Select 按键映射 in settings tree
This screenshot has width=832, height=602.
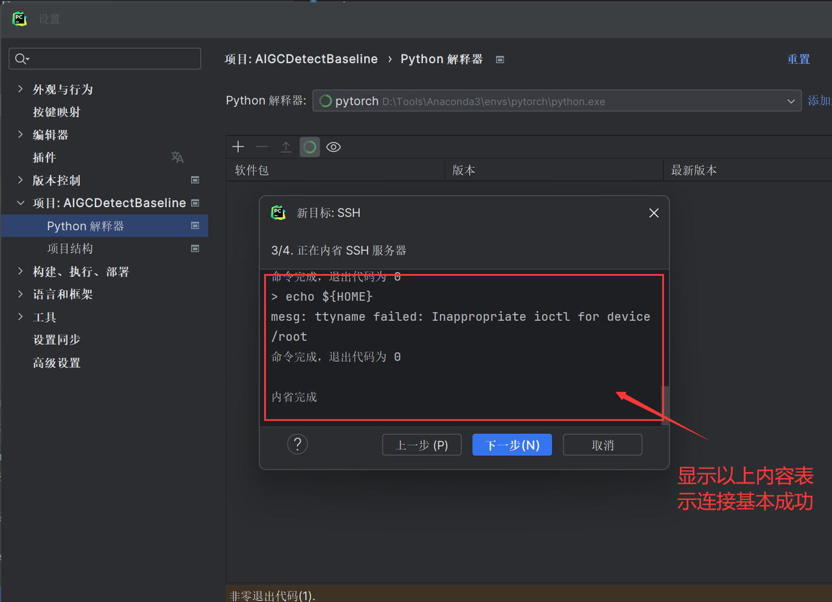tap(57, 112)
